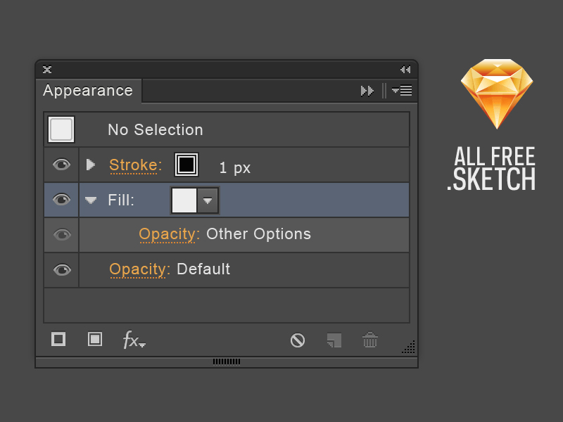This screenshot has width=563, height=422.
Task: Delete Selected Item with the trash icon
Action: click(x=370, y=340)
